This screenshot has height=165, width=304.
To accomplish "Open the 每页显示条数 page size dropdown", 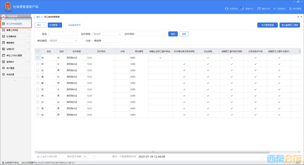I will tap(90, 157).
